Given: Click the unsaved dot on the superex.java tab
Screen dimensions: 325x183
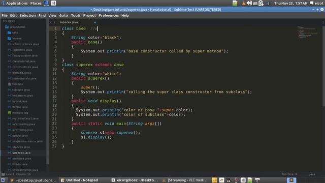Looking at the screenshot, I should point(95,22).
